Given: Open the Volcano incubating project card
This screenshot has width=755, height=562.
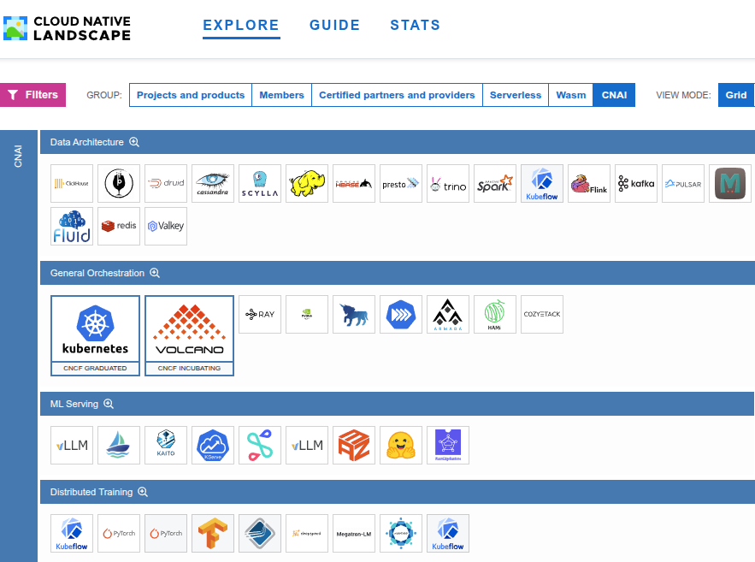Looking at the screenshot, I should 189,335.
